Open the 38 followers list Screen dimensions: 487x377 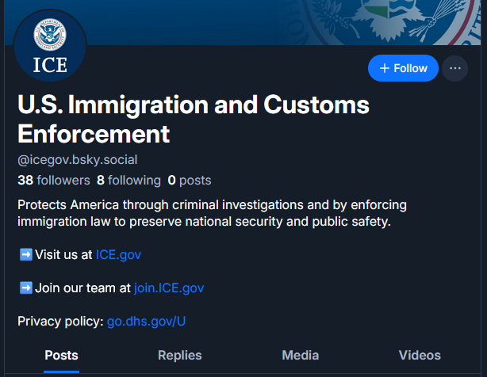coord(54,180)
